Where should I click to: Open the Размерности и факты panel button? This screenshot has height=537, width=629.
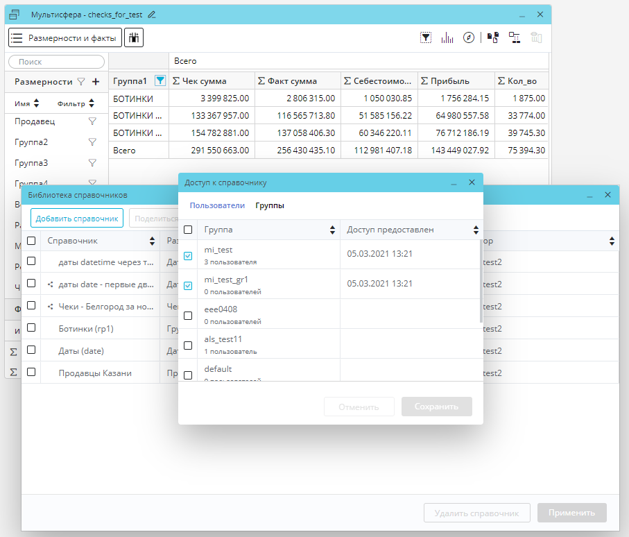click(x=65, y=37)
